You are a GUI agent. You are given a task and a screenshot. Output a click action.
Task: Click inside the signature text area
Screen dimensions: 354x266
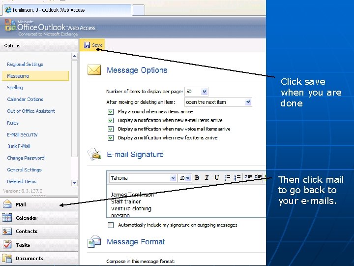[x=186, y=201]
